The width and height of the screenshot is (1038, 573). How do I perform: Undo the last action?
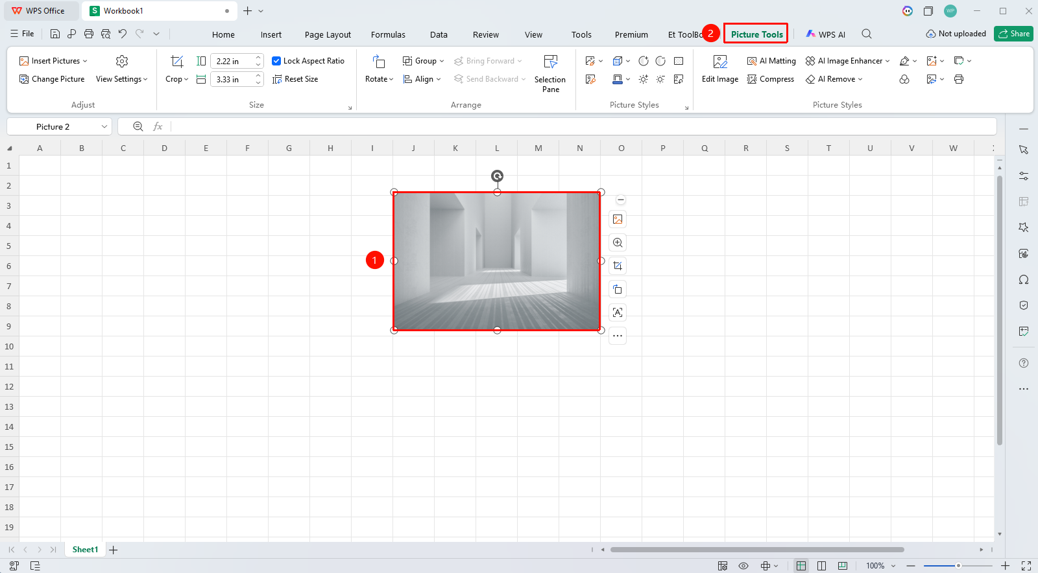coord(123,34)
